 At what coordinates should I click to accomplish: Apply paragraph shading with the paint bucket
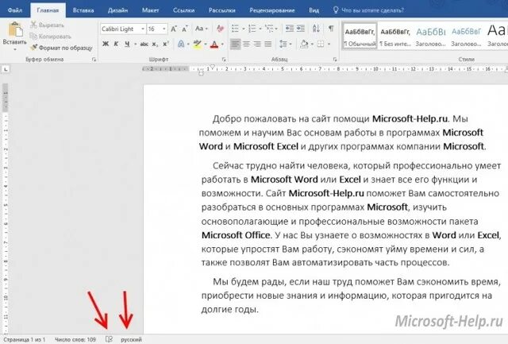(x=304, y=44)
